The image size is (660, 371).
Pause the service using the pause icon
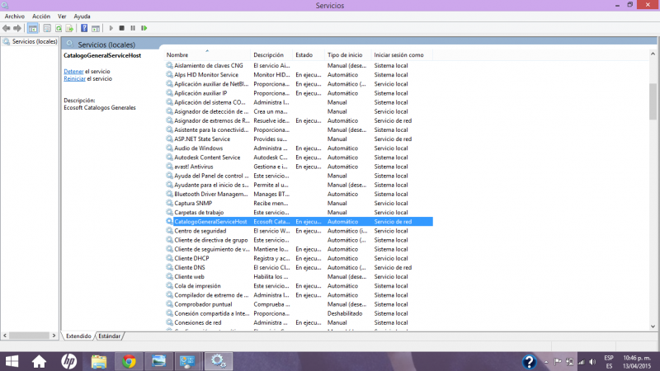133,28
